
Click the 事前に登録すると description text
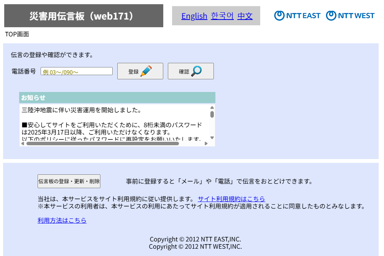220,181
